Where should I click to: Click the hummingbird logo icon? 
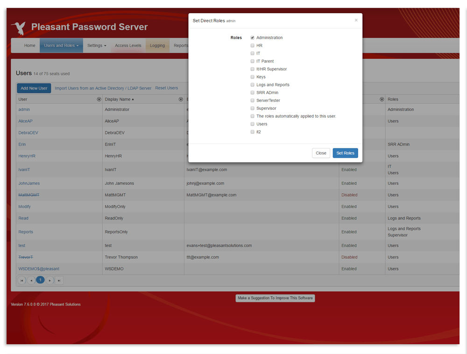(19, 28)
